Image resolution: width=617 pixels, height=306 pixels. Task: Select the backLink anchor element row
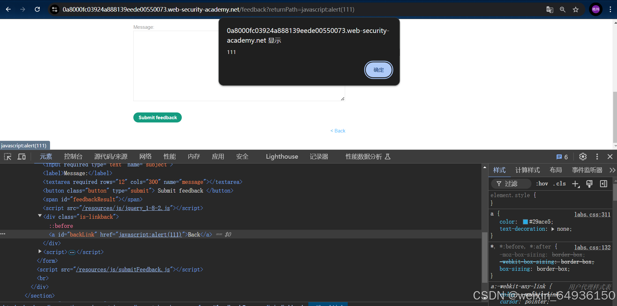pos(241,234)
